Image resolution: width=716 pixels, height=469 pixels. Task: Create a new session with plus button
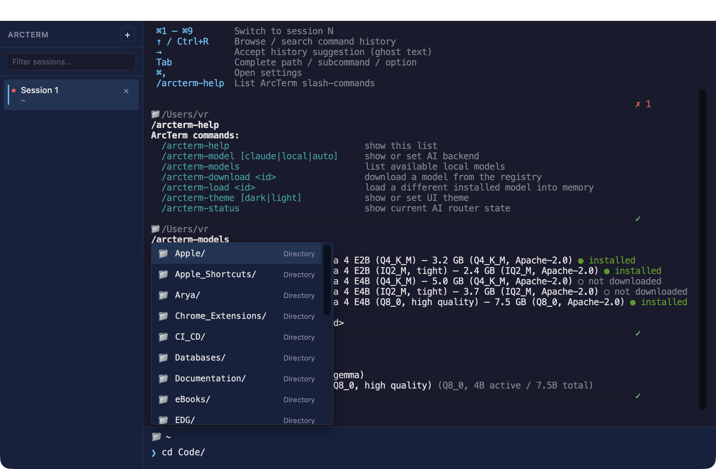click(x=127, y=35)
